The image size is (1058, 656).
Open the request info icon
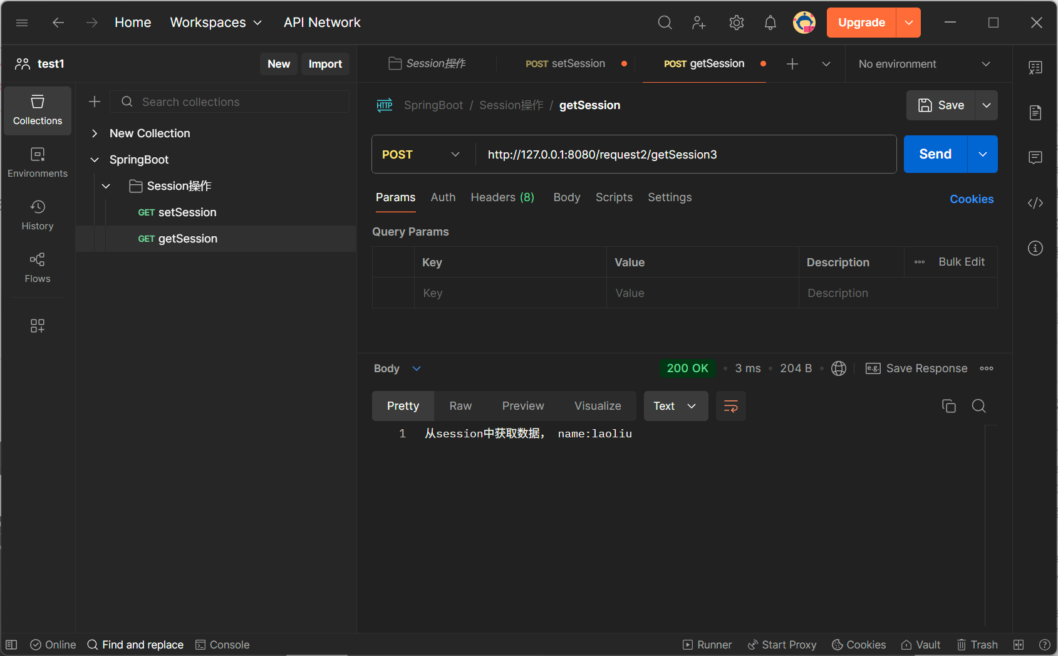pos(1035,248)
